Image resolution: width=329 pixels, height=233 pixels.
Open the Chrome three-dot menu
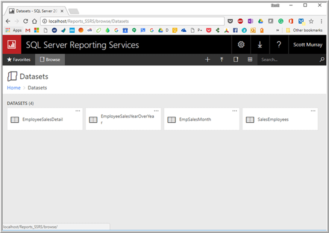[321, 21]
